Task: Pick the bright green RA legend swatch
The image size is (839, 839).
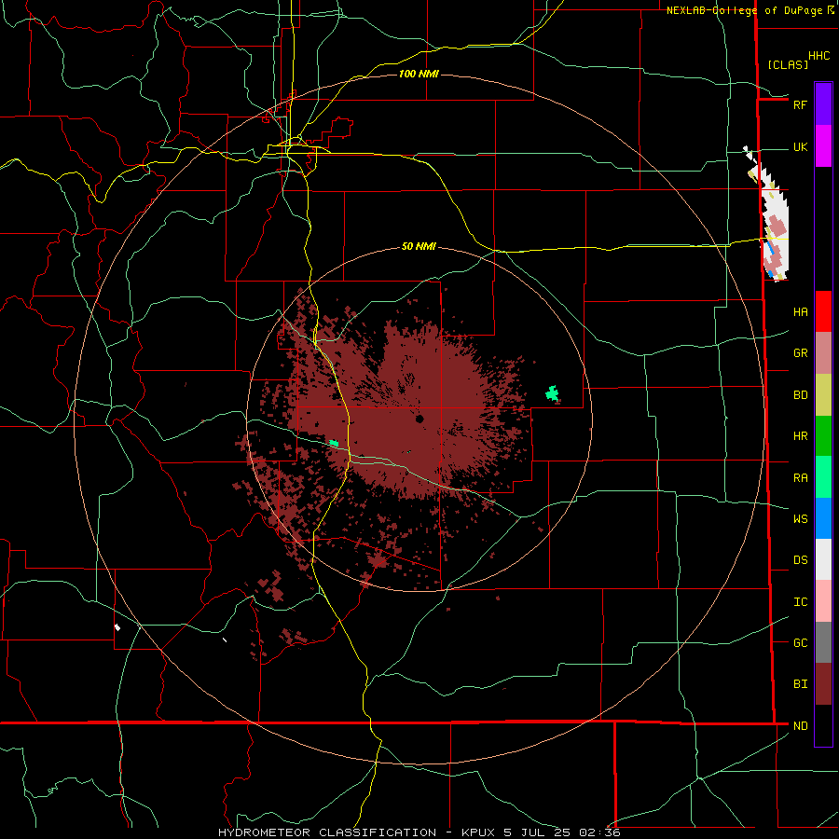Action: (823, 477)
